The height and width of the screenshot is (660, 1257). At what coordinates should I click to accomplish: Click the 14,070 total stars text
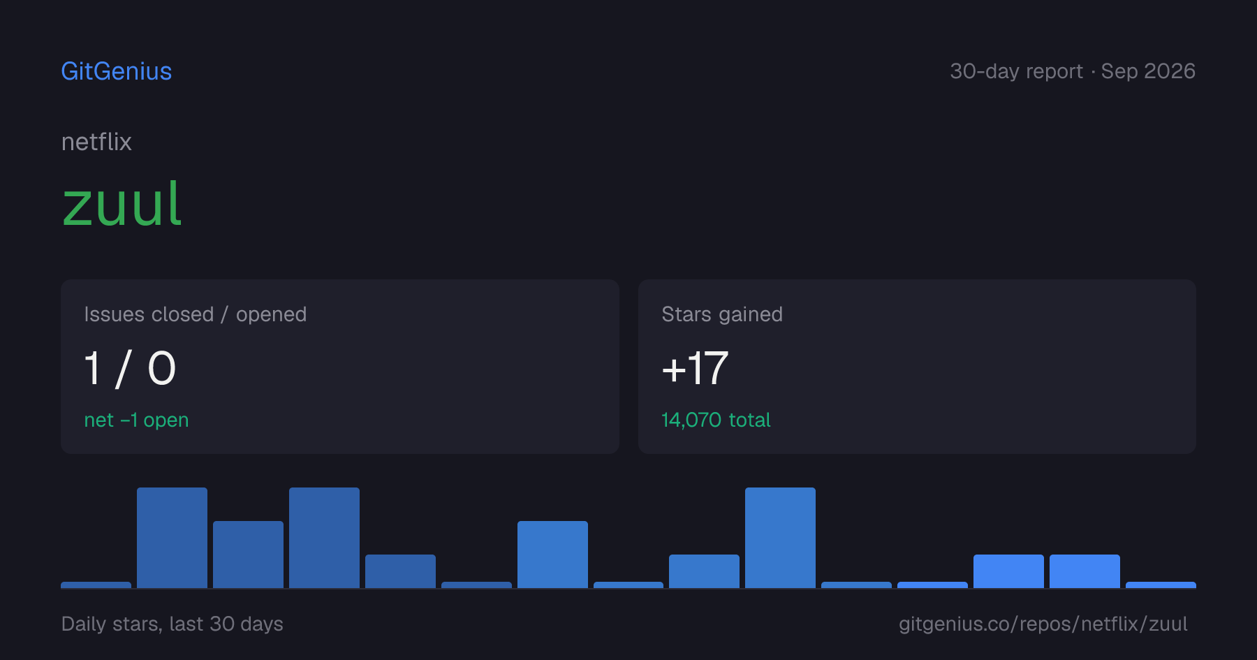tap(716, 420)
